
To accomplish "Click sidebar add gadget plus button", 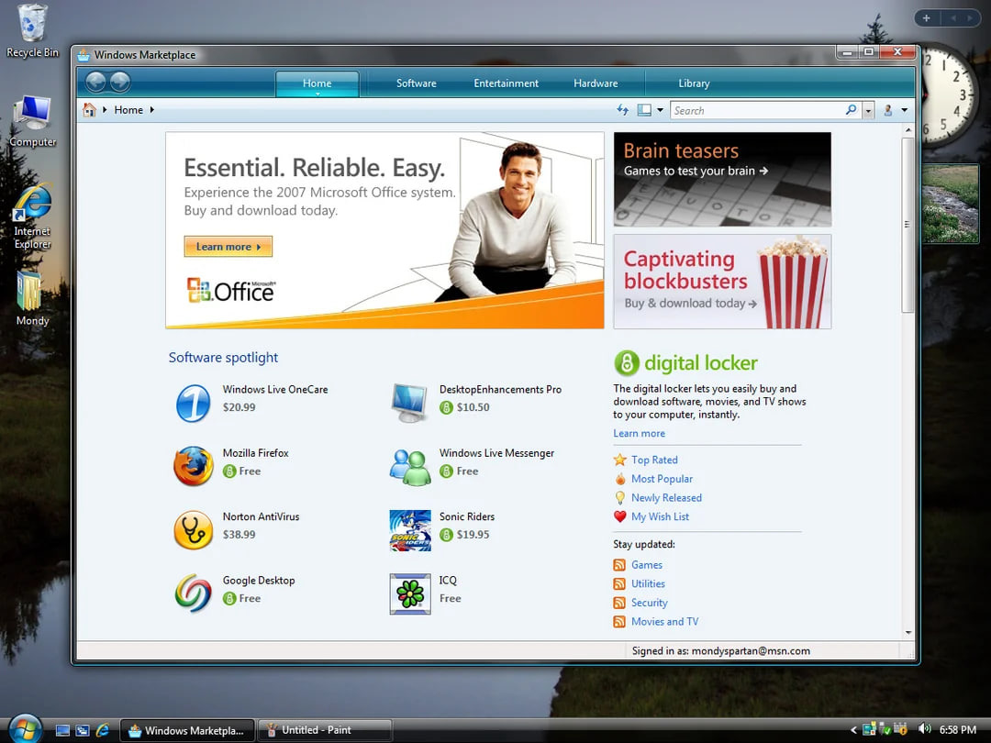I will (926, 17).
